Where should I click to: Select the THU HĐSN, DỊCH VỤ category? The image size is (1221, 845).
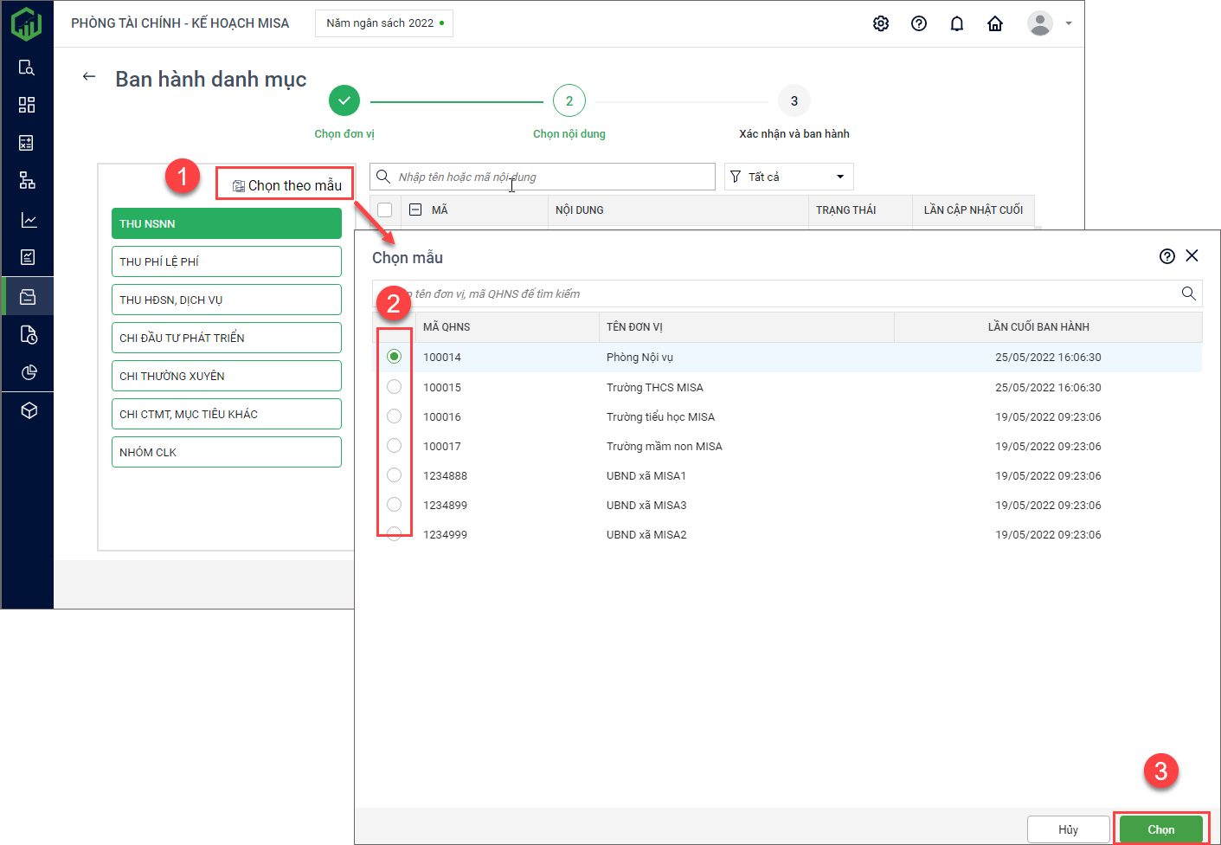click(x=227, y=300)
